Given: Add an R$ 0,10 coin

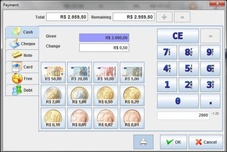Looking at the screenshot, I should [53, 118].
